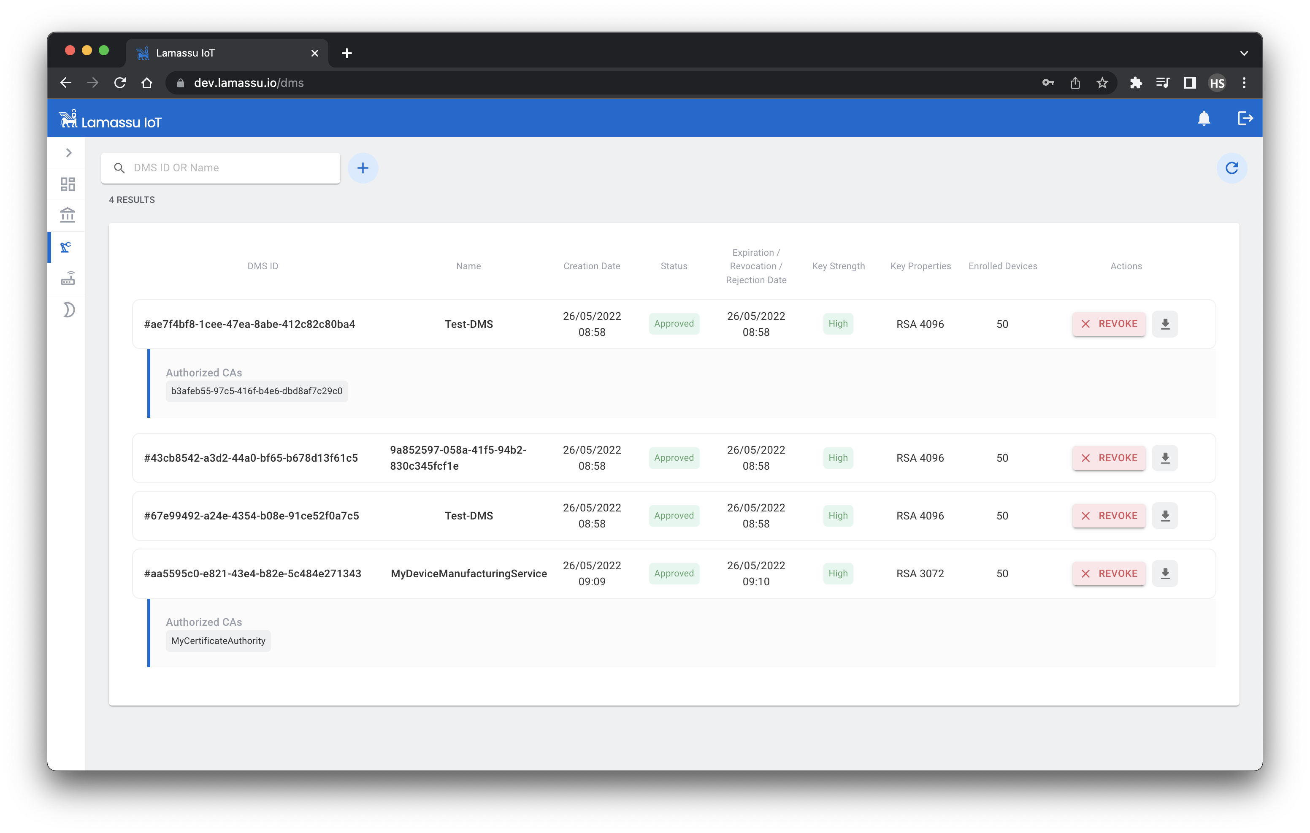The height and width of the screenshot is (833, 1310).
Task: Revoke DMS ae7f4bf8 Test-DMS
Action: click(x=1109, y=324)
